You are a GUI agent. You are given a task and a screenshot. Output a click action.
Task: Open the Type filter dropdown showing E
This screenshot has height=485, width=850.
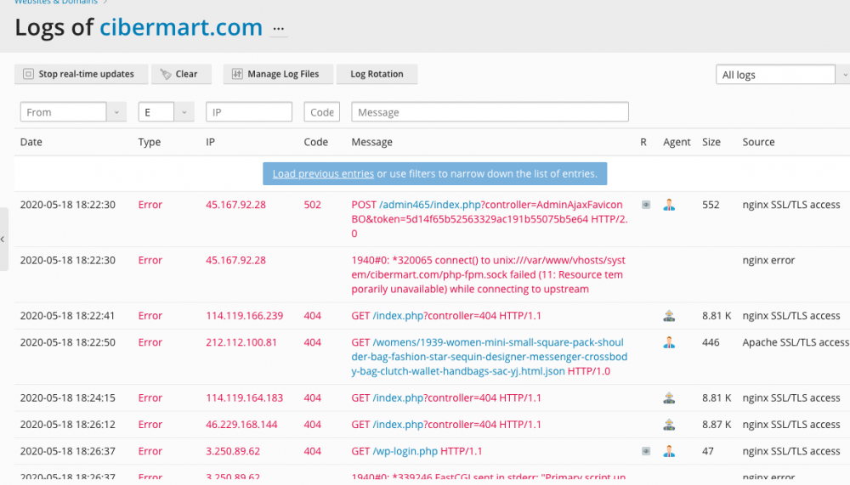pos(166,112)
